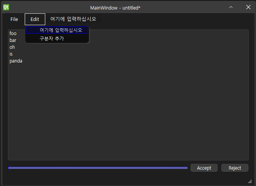Select the bar list item
This screenshot has width=256, height=186.
tap(13, 40)
